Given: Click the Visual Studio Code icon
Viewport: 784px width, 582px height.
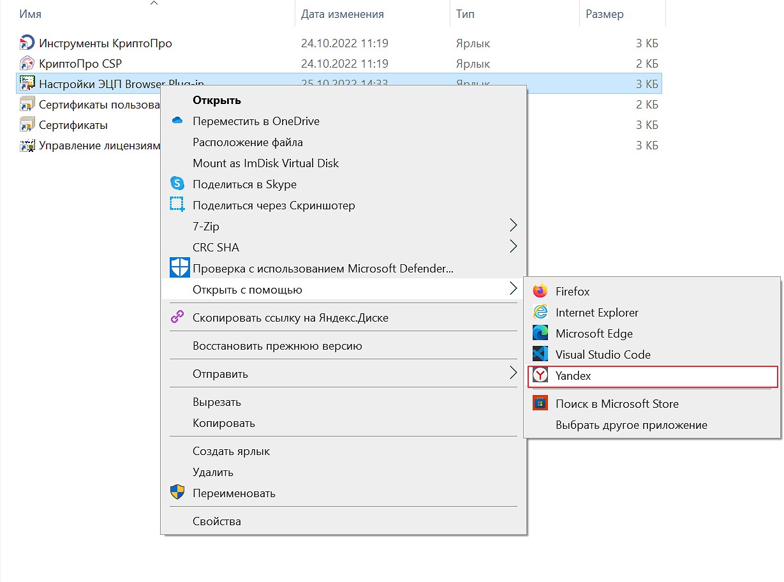Looking at the screenshot, I should point(540,354).
